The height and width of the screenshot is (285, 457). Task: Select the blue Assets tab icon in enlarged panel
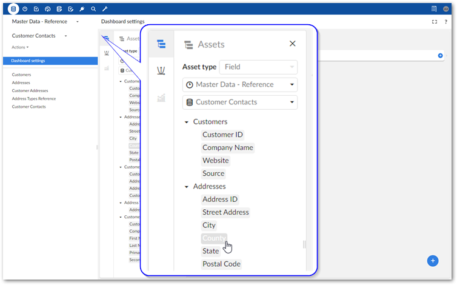161,44
